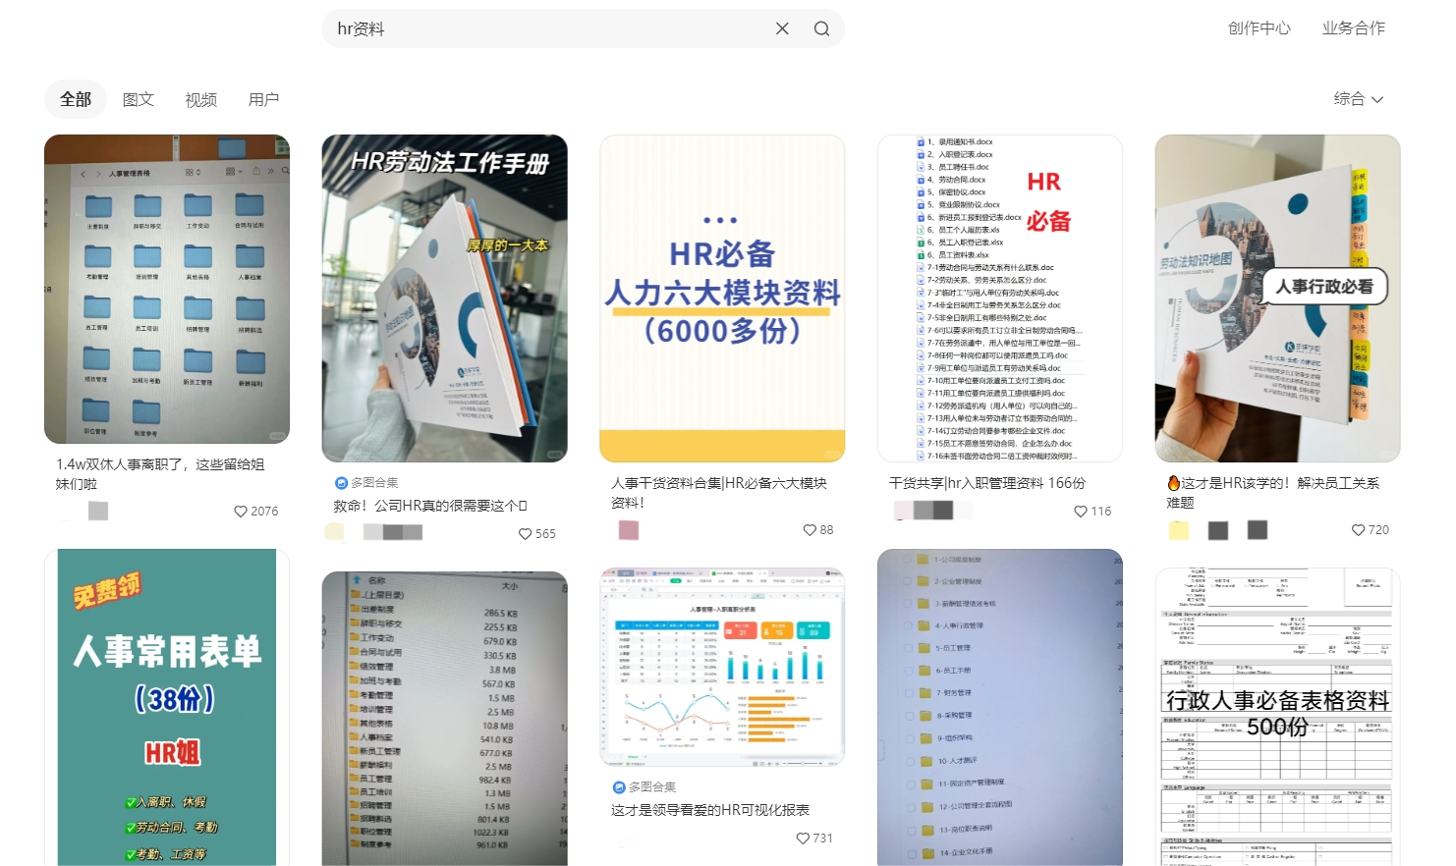Like the post with 2076 hearts

tap(241, 512)
